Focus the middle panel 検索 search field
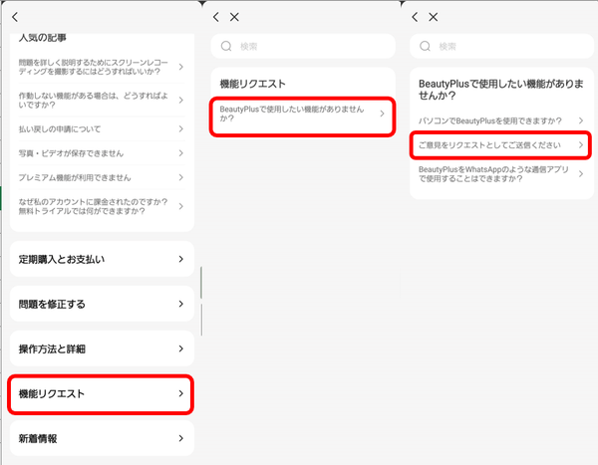The image size is (598, 465). tap(303, 46)
